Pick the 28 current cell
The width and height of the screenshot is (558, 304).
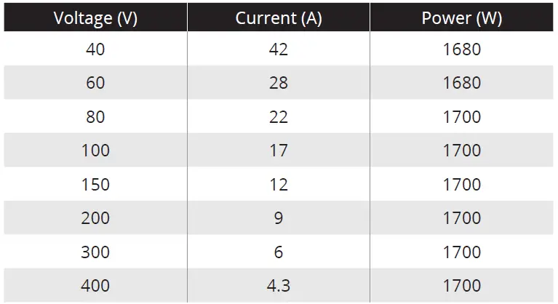(x=279, y=83)
